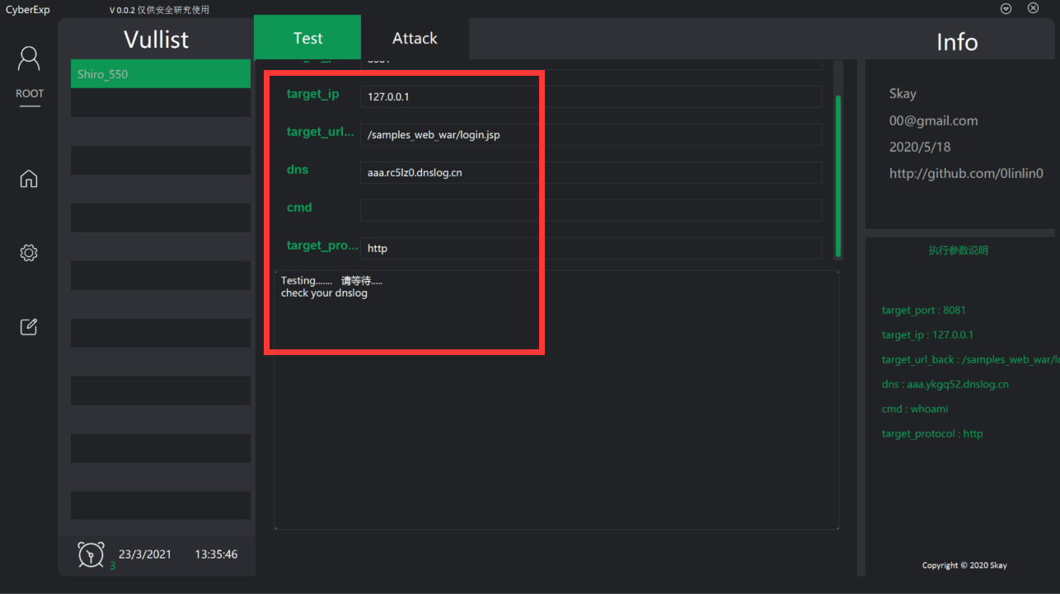This screenshot has width=1060, height=594.
Task: Click the target_protocol : http hint
Action: tap(932, 434)
